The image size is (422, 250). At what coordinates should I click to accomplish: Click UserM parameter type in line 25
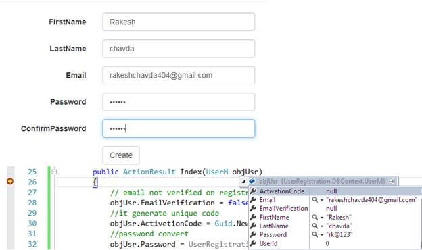coord(217,172)
